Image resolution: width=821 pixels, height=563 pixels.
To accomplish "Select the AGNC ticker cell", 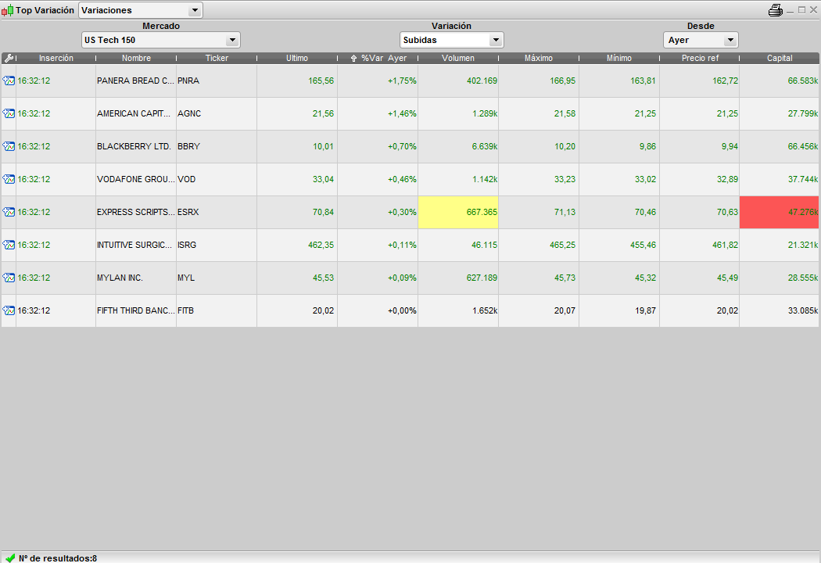I will (x=217, y=113).
